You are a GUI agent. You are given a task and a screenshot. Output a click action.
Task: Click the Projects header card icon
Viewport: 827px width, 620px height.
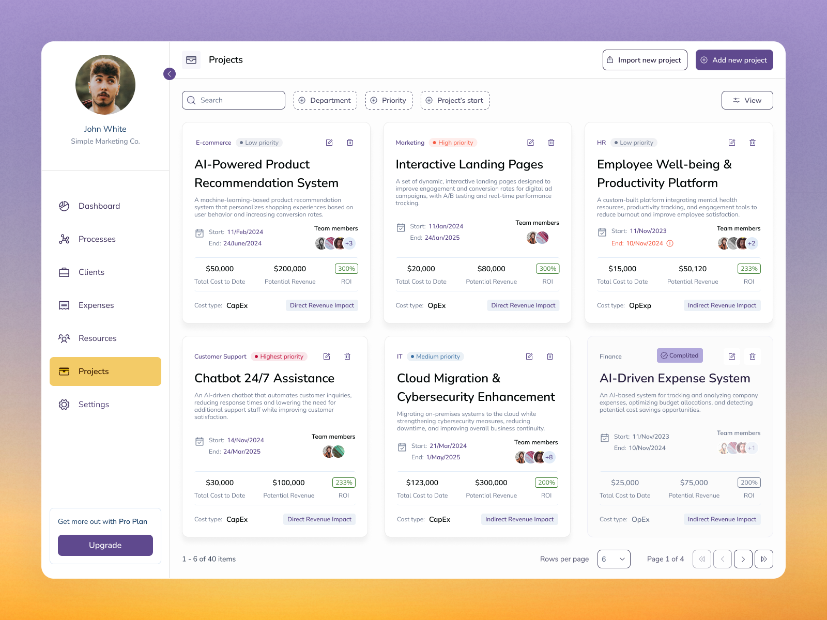coord(191,60)
